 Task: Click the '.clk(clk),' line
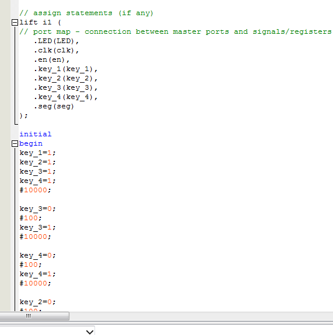pos(56,51)
